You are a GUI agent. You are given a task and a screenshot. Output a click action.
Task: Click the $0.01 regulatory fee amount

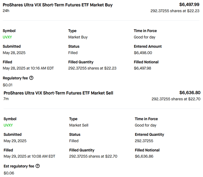7,85
